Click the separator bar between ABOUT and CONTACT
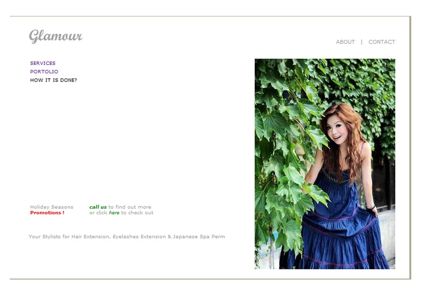This screenshot has width=423, height=296. (362, 42)
